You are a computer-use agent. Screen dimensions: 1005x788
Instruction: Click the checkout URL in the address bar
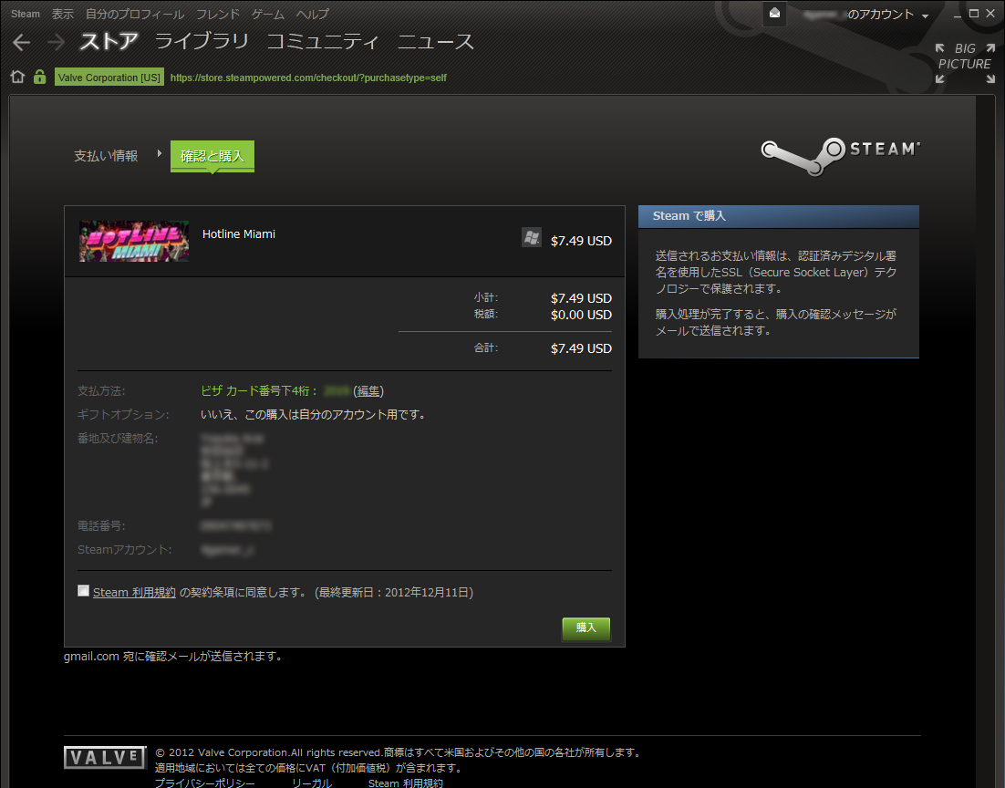tap(308, 78)
